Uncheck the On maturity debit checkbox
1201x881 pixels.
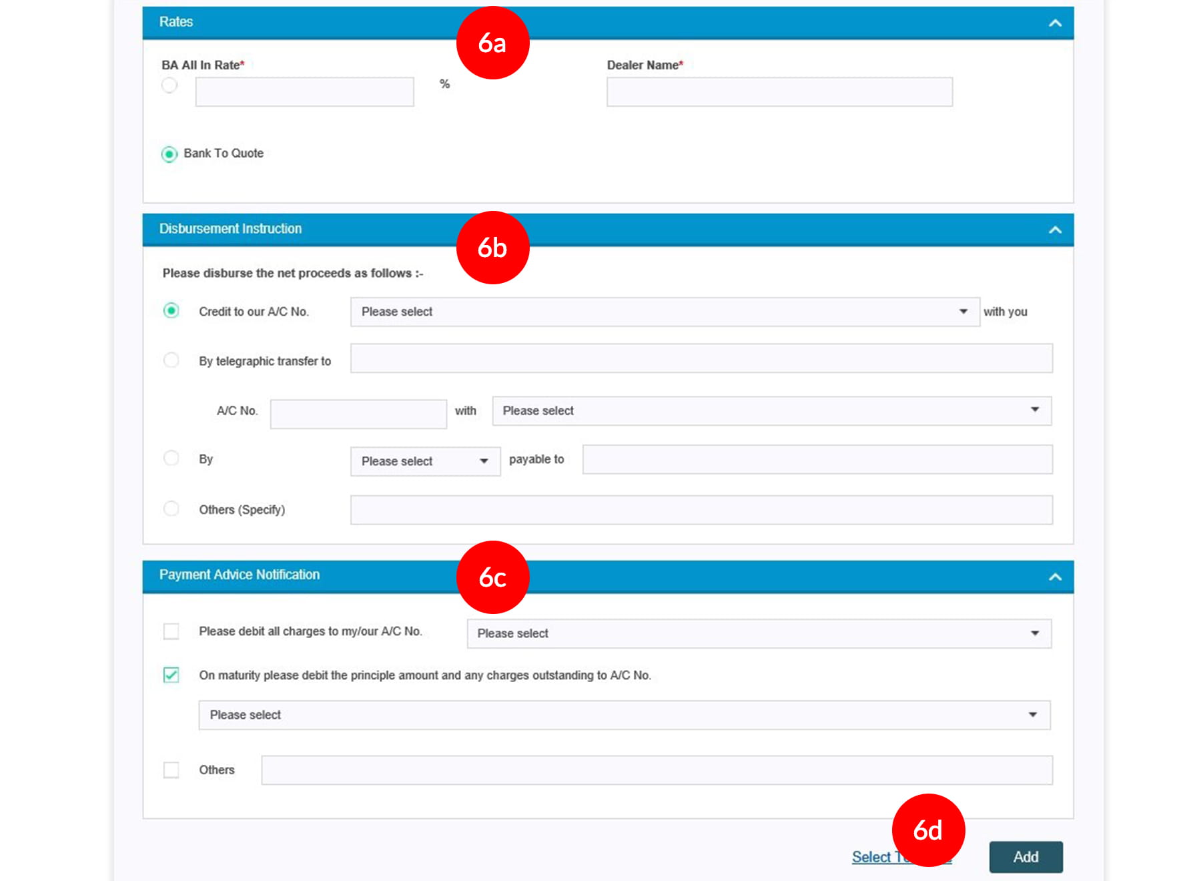(171, 675)
